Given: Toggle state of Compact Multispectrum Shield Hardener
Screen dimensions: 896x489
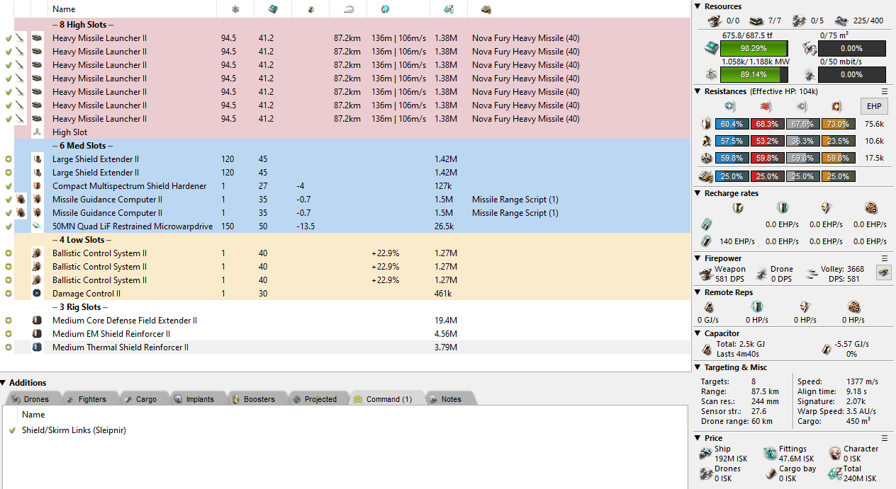Looking at the screenshot, I should [x=9, y=186].
